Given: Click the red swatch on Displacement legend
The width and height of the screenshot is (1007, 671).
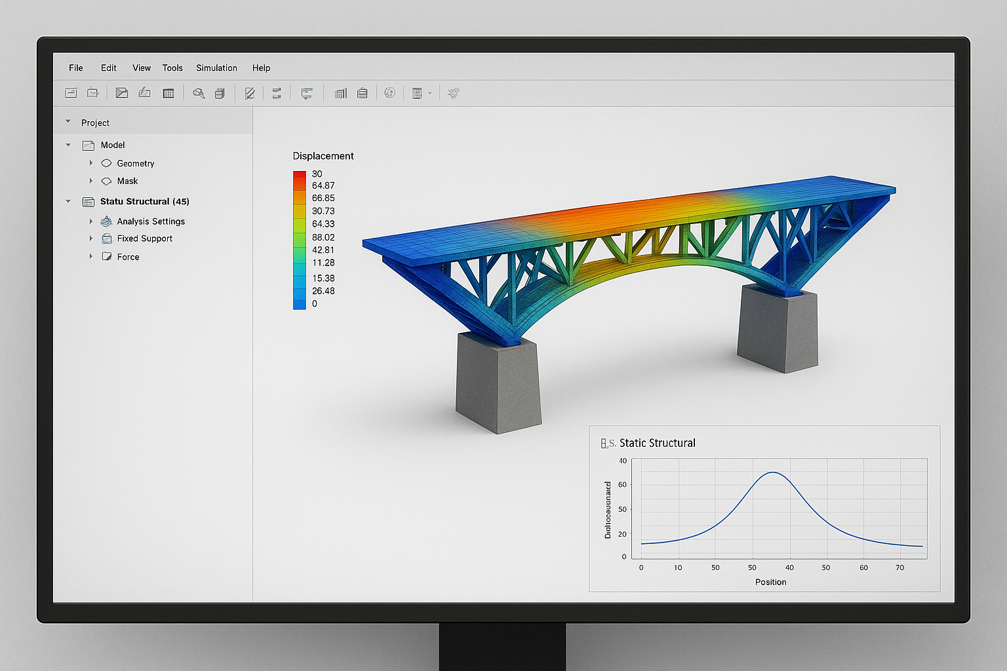Looking at the screenshot, I should pyautogui.click(x=299, y=176).
